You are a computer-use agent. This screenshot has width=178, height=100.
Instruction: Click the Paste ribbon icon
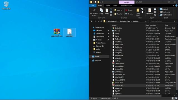107,11
